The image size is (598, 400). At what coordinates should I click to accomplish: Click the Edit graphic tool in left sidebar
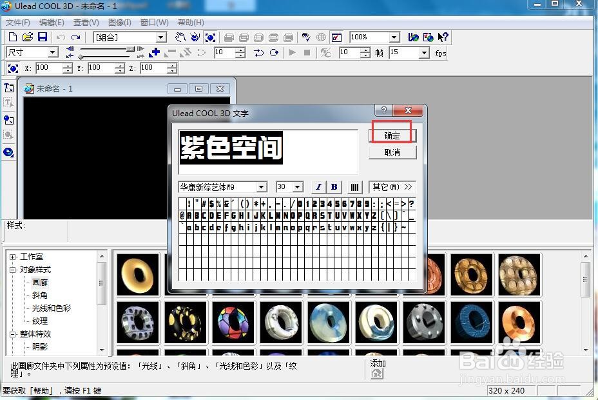click(x=9, y=135)
